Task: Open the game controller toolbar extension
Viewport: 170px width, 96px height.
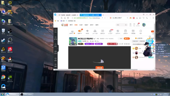Action: 130,18
